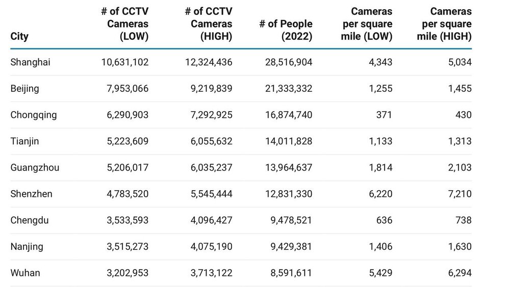The height and width of the screenshot is (287, 510).
Task: Select the Tianjin row label
Action: tap(25, 141)
